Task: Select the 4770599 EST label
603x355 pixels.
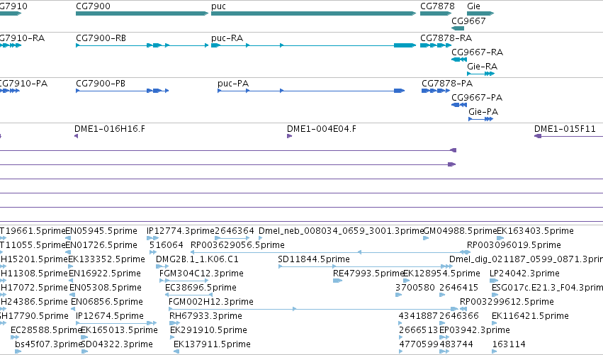Action: pyautogui.click(x=419, y=344)
